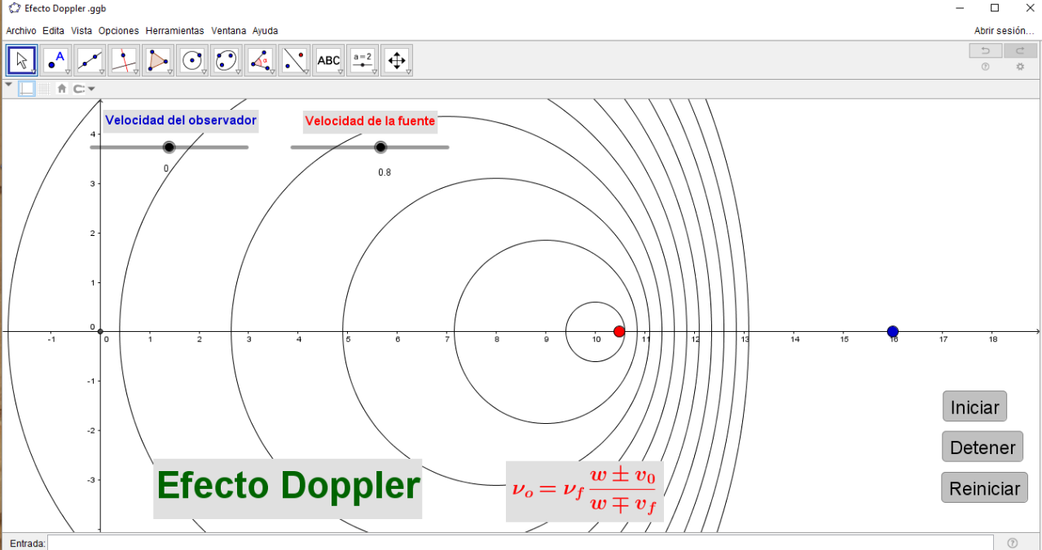Click the Velocidad del observador label
Image resolution: width=1042 pixels, height=550 pixels.
pos(181,120)
